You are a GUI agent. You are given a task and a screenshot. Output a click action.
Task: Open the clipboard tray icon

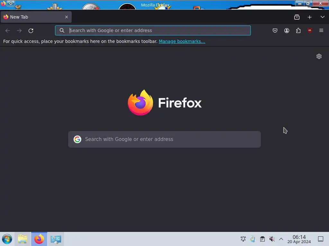click(262, 239)
